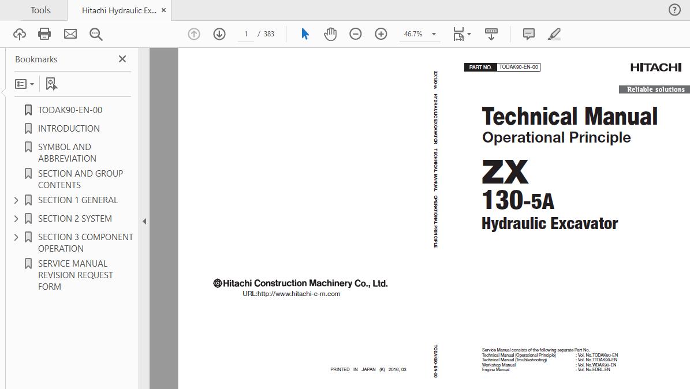690x389 pixels.
Task: Zoom out using the minus icon
Action: coord(355,33)
